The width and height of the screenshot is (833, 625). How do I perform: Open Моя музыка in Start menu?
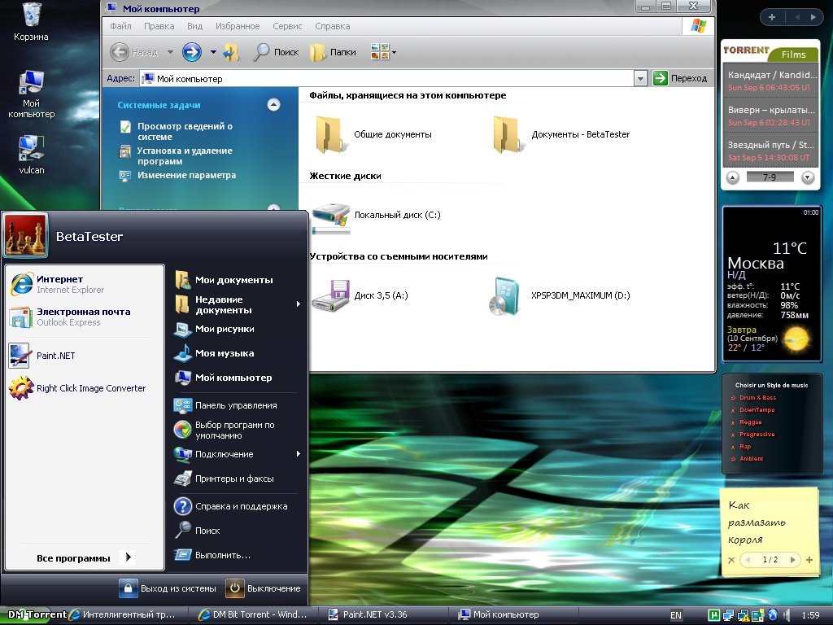point(214,353)
